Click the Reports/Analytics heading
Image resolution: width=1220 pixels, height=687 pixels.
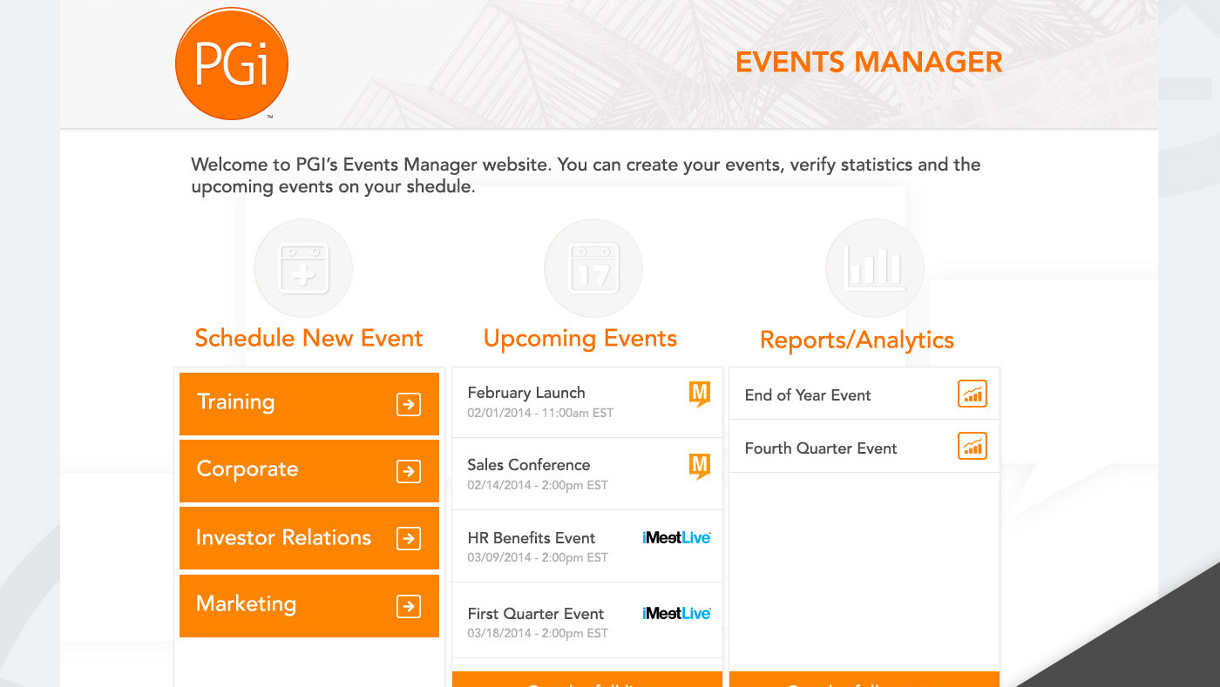857,340
